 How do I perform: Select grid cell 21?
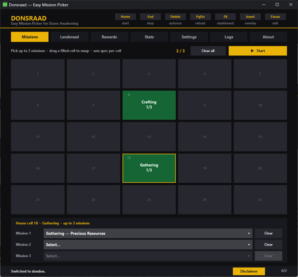click(38, 200)
